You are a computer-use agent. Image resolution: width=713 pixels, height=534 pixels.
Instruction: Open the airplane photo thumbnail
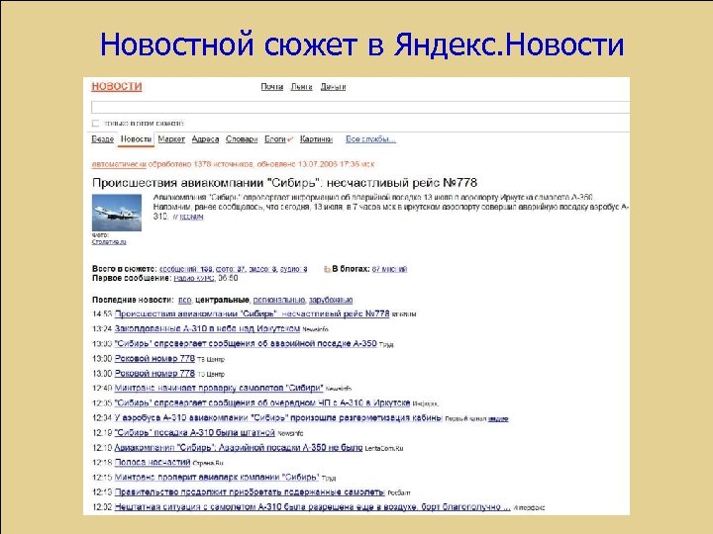pyautogui.click(x=117, y=213)
